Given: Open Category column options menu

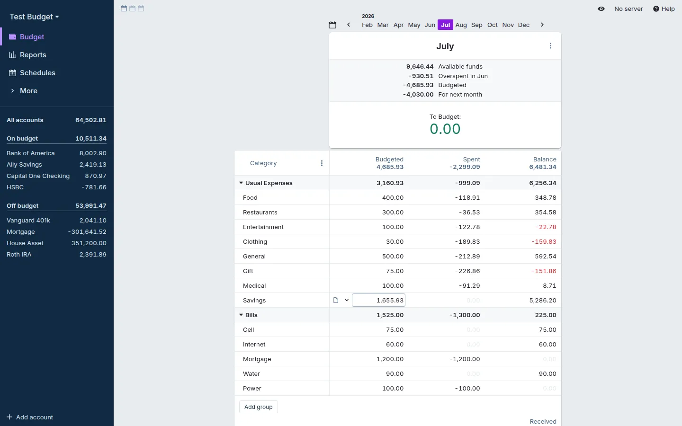Looking at the screenshot, I should coord(322,163).
